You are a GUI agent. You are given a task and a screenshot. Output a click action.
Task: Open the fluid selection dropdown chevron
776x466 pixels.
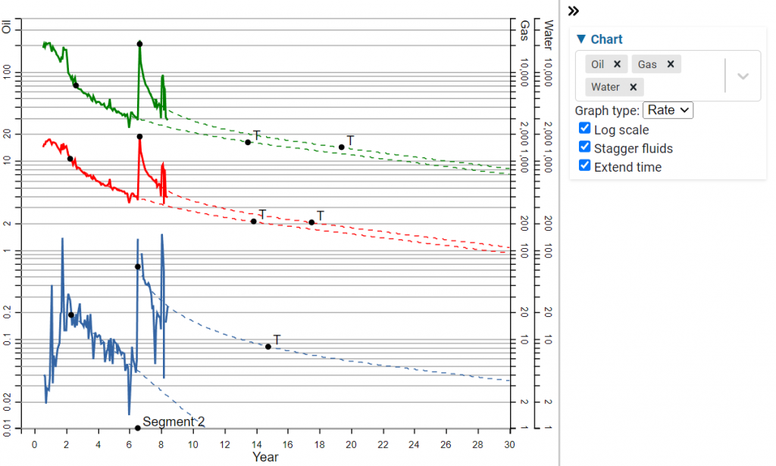click(743, 76)
